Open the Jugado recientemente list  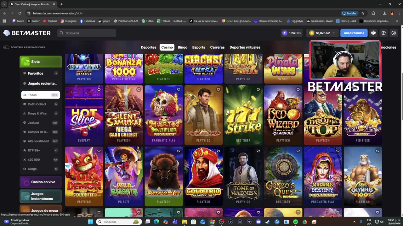click(41, 83)
